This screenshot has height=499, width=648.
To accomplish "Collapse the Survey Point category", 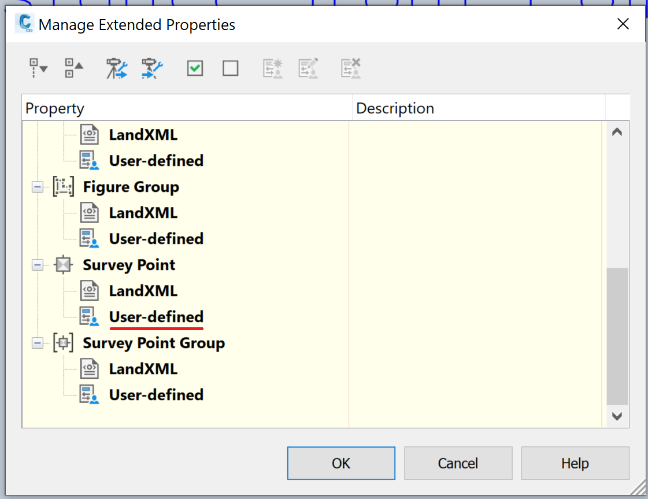I will (37, 264).
